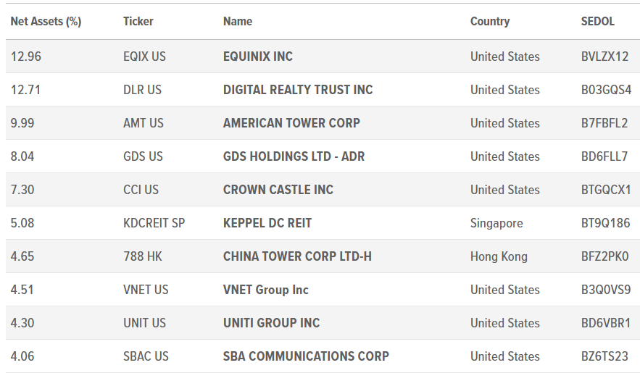Click the SEDOL column header
Viewport: 640px width, 373px height.
pyautogui.click(x=597, y=22)
